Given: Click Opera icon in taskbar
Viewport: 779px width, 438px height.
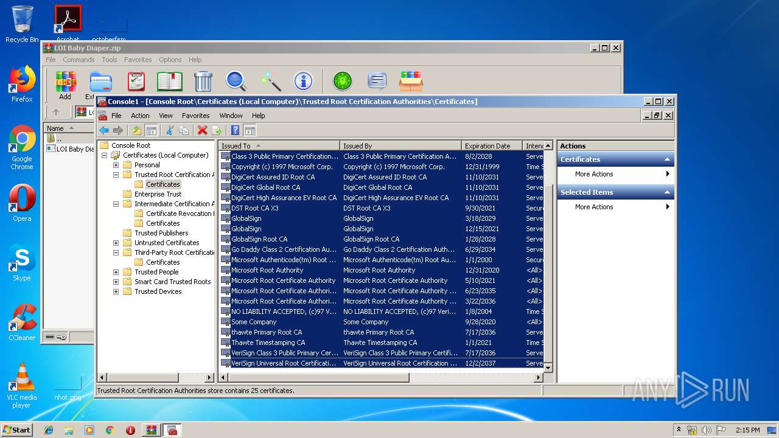Looking at the screenshot, I should [x=130, y=430].
